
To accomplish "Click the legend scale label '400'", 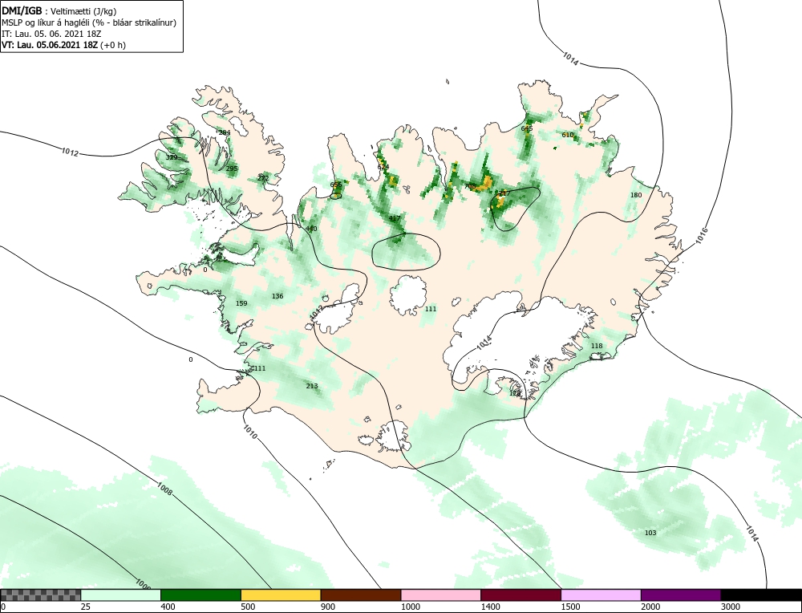I will 168,607.
